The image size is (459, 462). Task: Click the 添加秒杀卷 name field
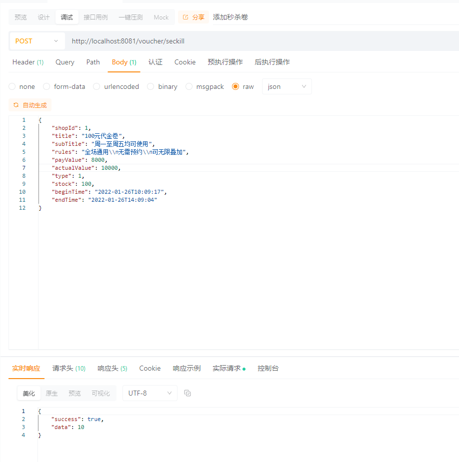point(335,17)
